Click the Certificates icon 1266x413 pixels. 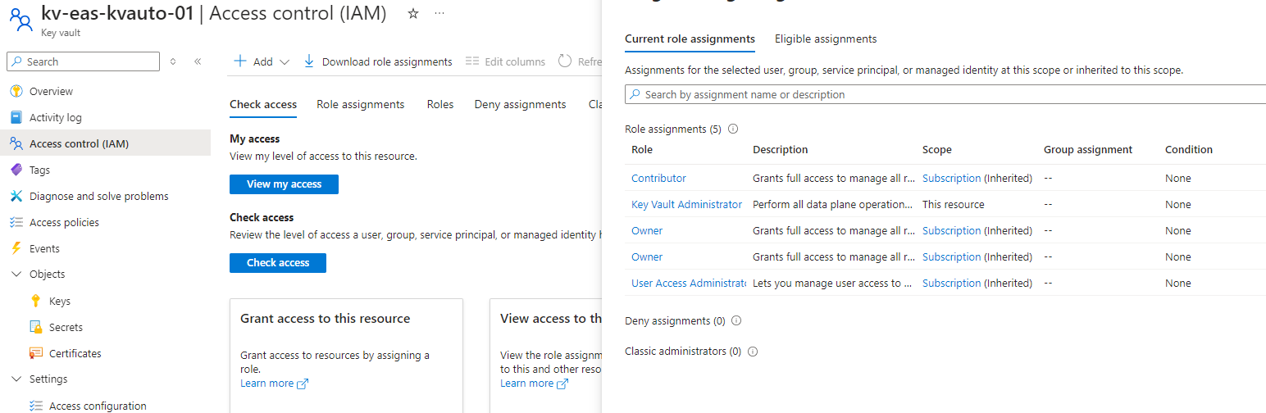click(35, 353)
